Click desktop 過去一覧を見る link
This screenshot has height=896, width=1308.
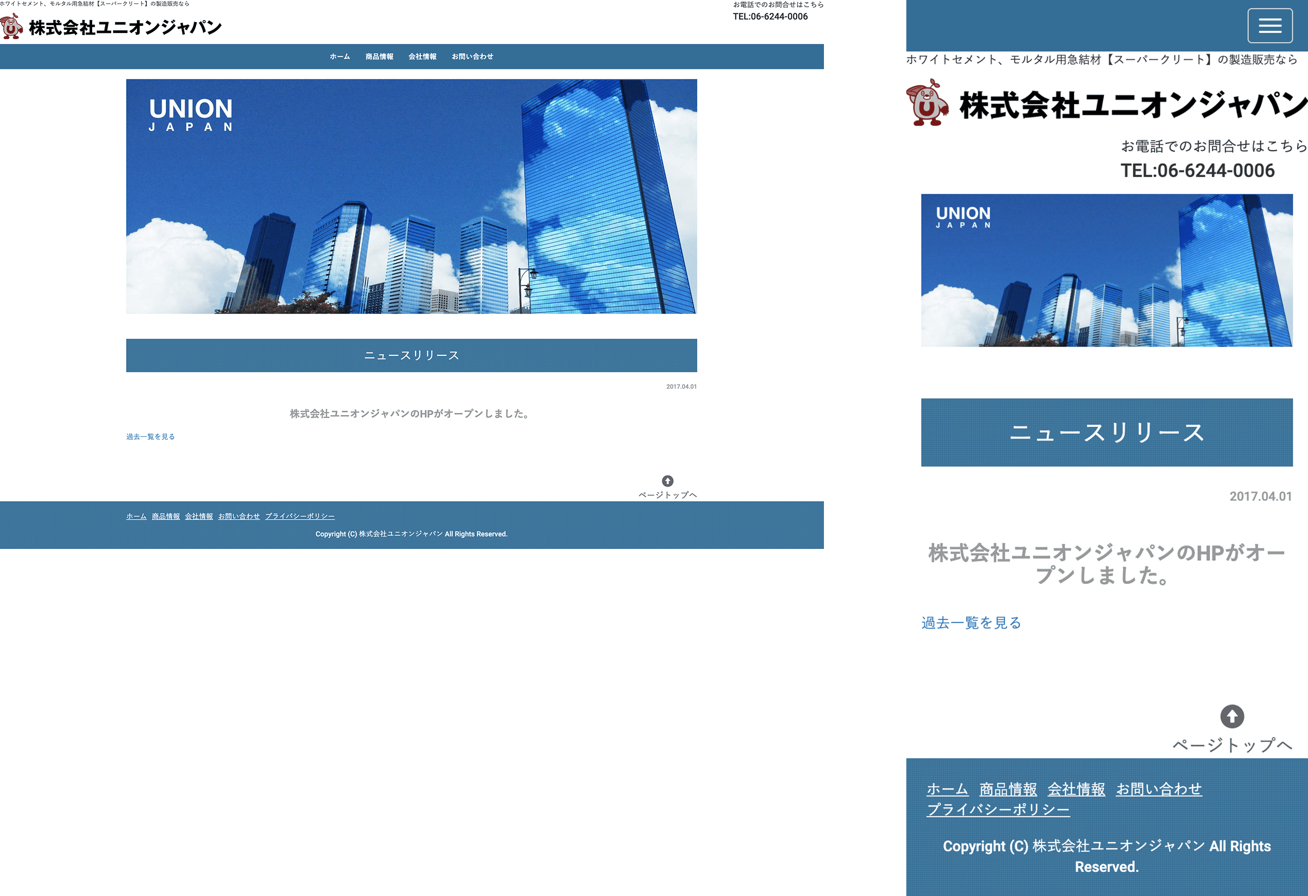pyautogui.click(x=150, y=437)
